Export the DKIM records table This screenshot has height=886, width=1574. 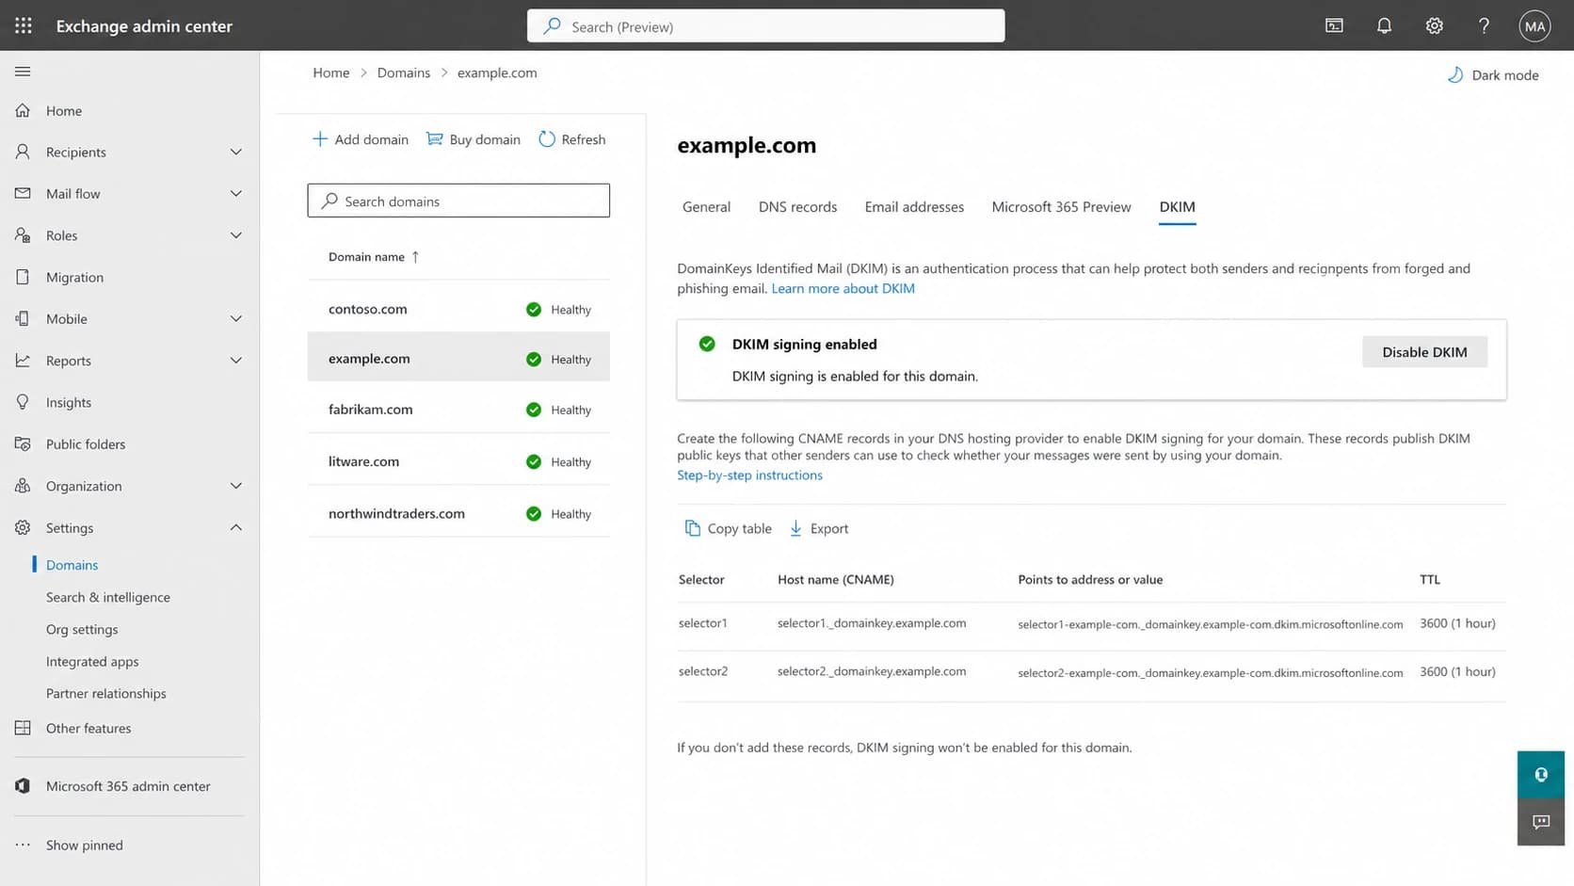[x=818, y=528]
